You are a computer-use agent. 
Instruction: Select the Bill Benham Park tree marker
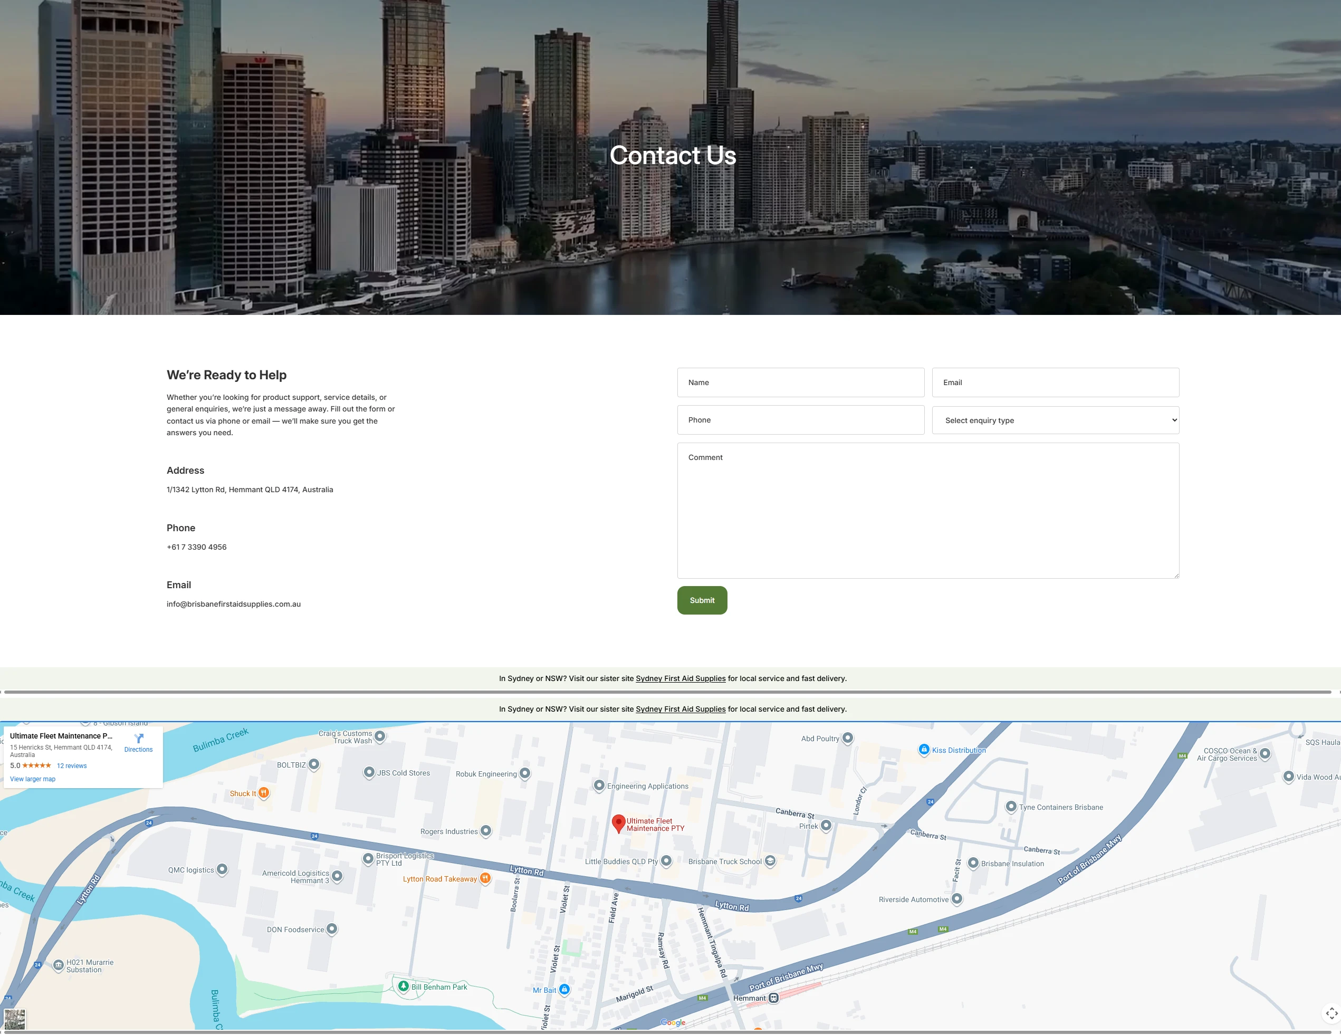(404, 986)
